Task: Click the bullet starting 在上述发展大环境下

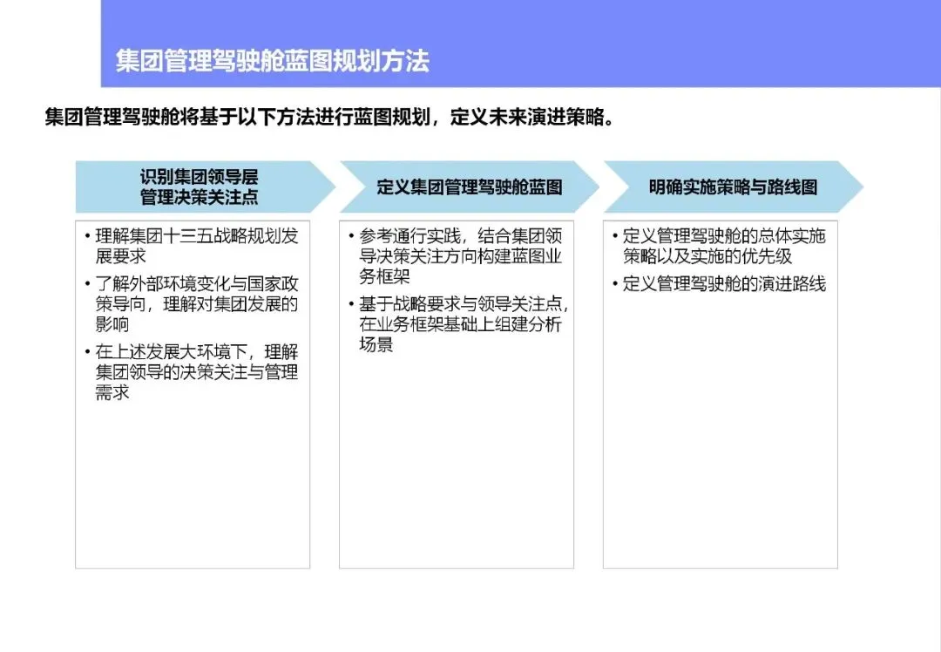Action: point(192,372)
